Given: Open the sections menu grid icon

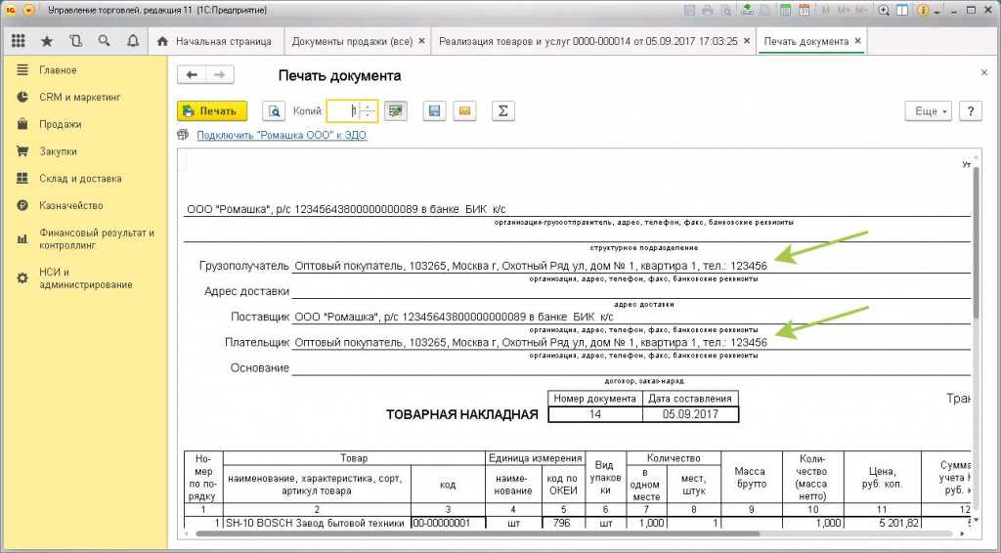Looking at the screenshot, I should coord(19,42).
